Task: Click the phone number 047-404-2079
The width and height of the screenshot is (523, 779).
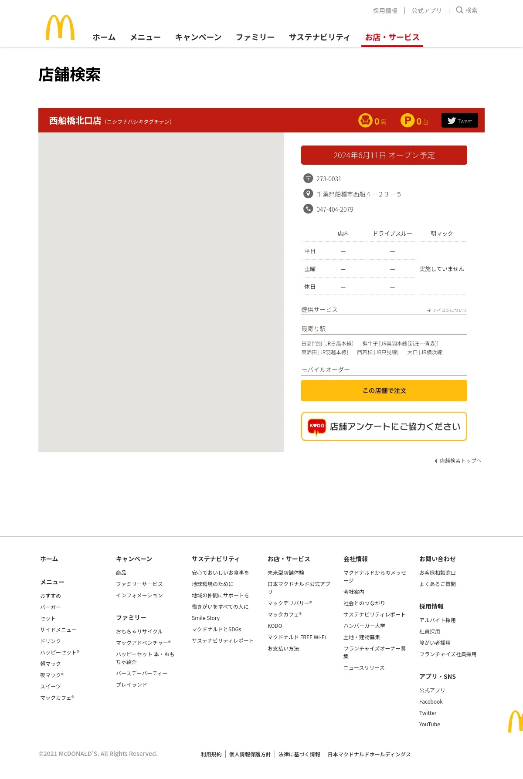Action: click(335, 209)
